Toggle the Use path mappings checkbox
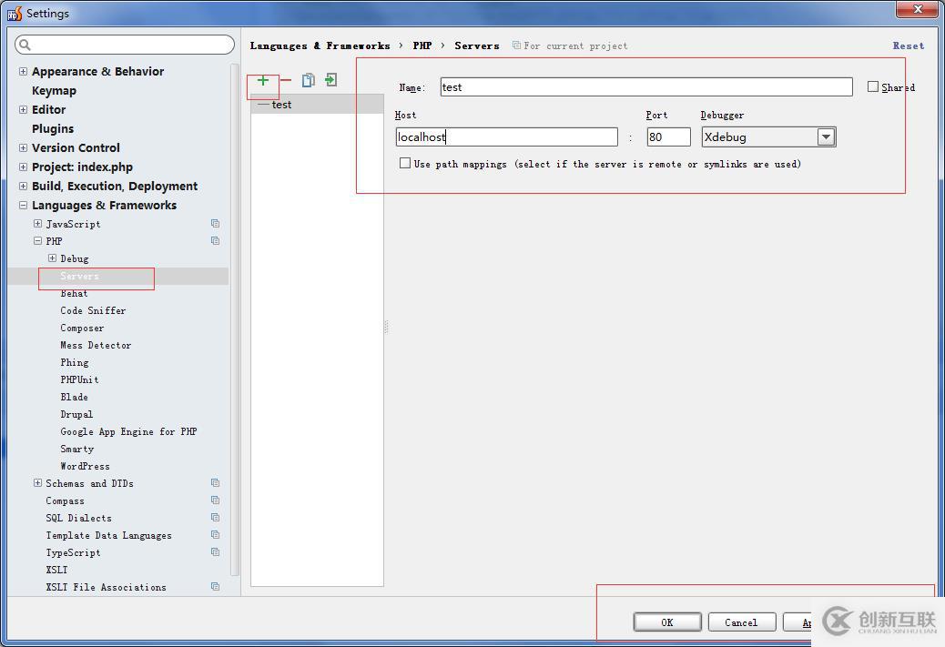 pos(405,164)
